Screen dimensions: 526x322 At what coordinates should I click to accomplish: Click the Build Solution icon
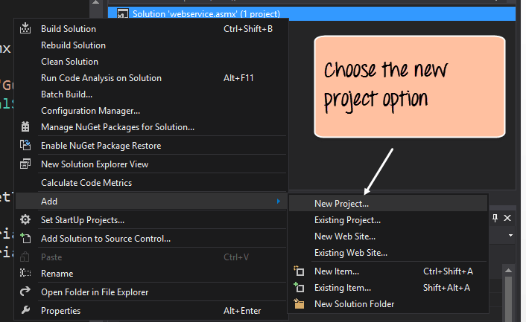(25, 29)
